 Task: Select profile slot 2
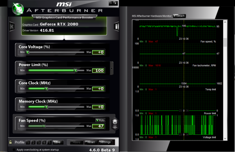point(33,143)
